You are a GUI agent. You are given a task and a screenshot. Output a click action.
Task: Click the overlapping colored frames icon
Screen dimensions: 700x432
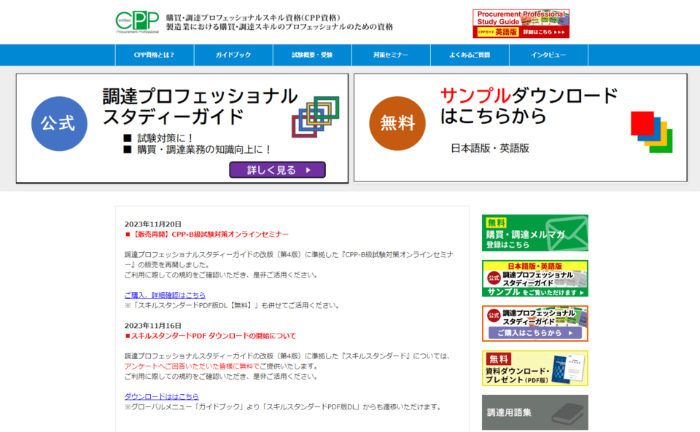click(315, 117)
